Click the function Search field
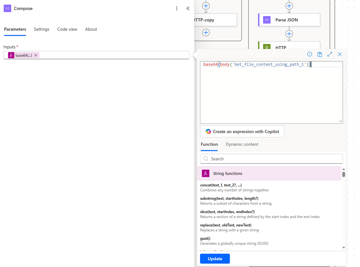 click(271, 159)
